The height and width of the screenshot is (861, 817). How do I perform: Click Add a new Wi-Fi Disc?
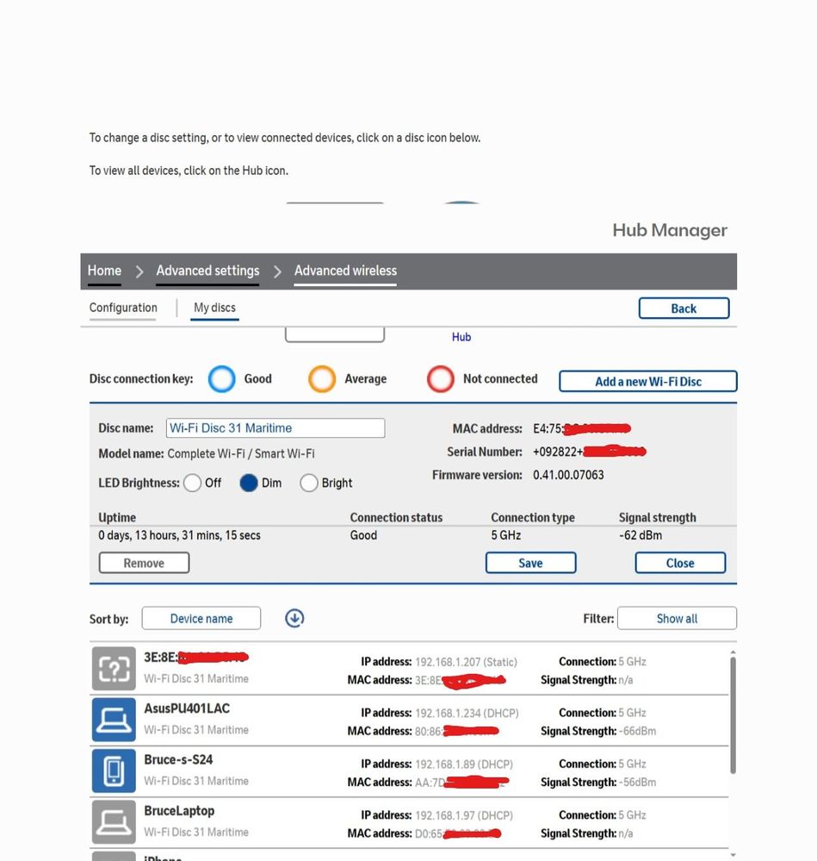coord(648,382)
